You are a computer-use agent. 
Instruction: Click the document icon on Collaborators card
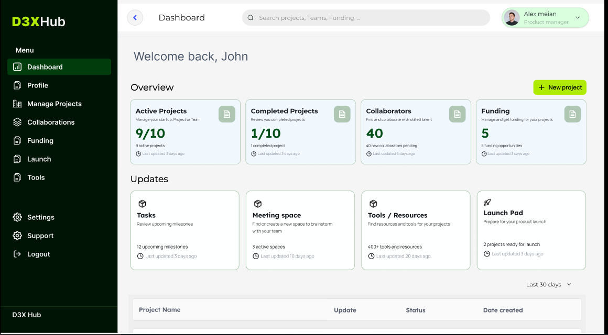pos(457,114)
